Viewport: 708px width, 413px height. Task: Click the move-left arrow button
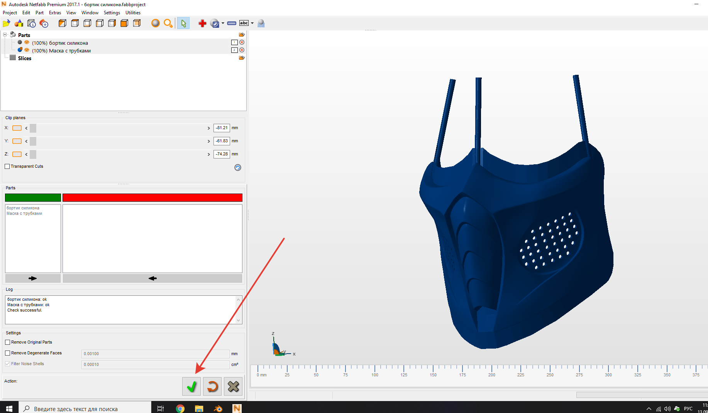click(x=152, y=278)
